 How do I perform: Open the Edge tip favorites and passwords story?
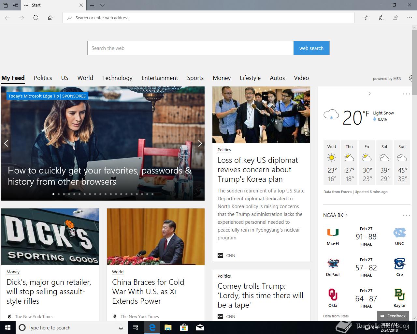coord(99,176)
